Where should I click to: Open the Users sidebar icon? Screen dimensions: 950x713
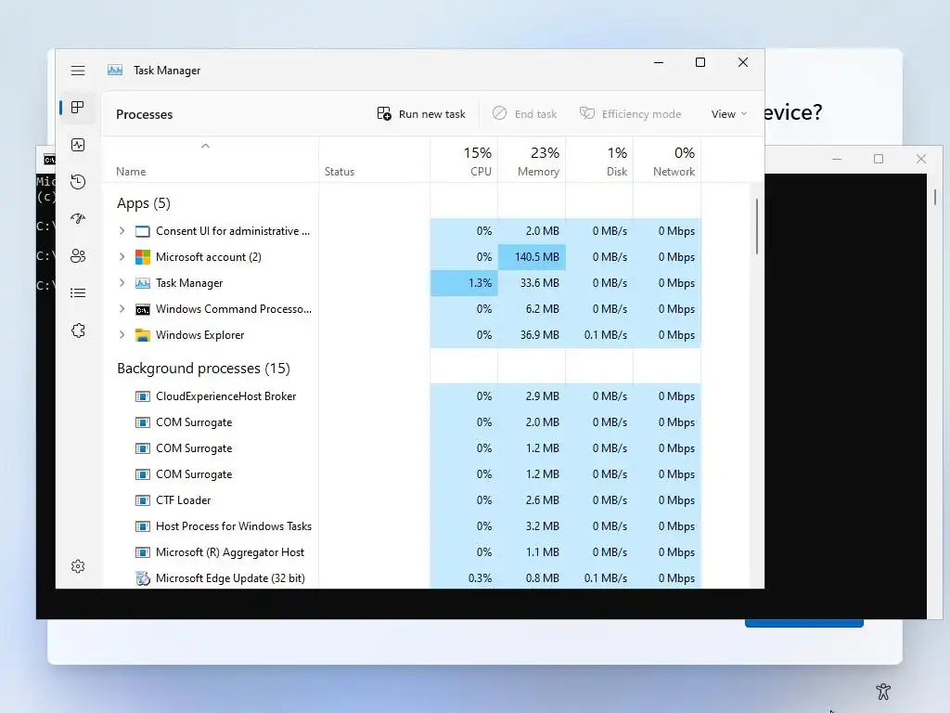(78, 256)
